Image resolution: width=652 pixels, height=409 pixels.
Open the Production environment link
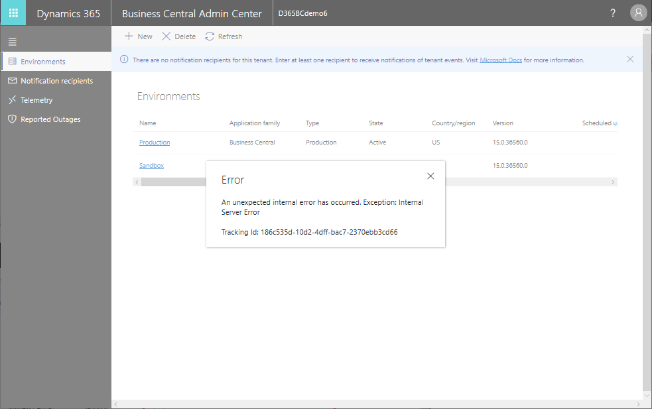pyautogui.click(x=155, y=142)
